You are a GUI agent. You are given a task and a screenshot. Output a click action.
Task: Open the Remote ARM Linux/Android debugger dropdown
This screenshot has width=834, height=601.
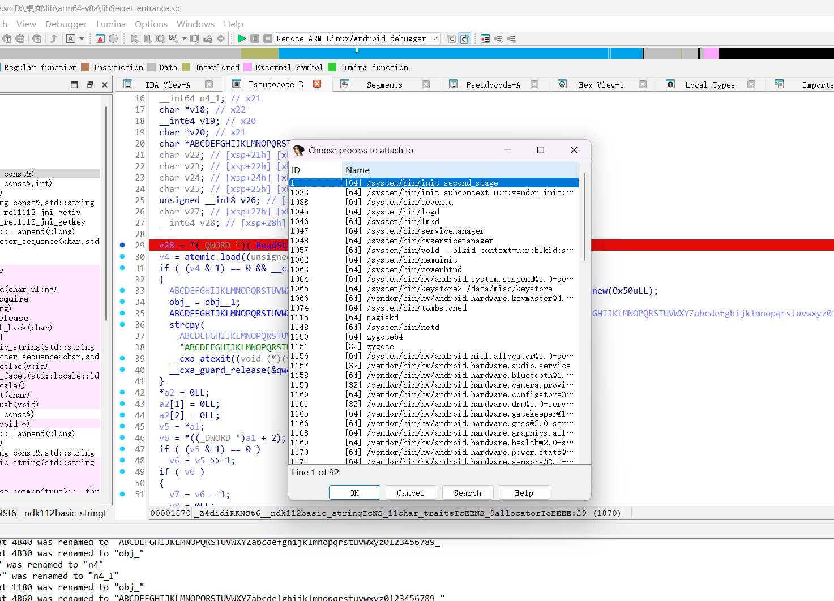click(434, 38)
